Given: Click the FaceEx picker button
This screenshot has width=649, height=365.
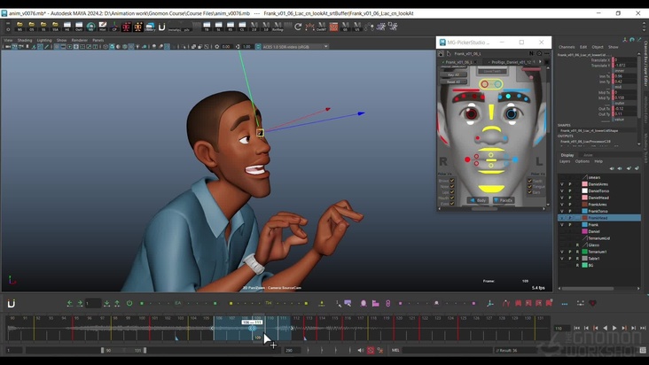Looking at the screenshot, I should point(503,200).
